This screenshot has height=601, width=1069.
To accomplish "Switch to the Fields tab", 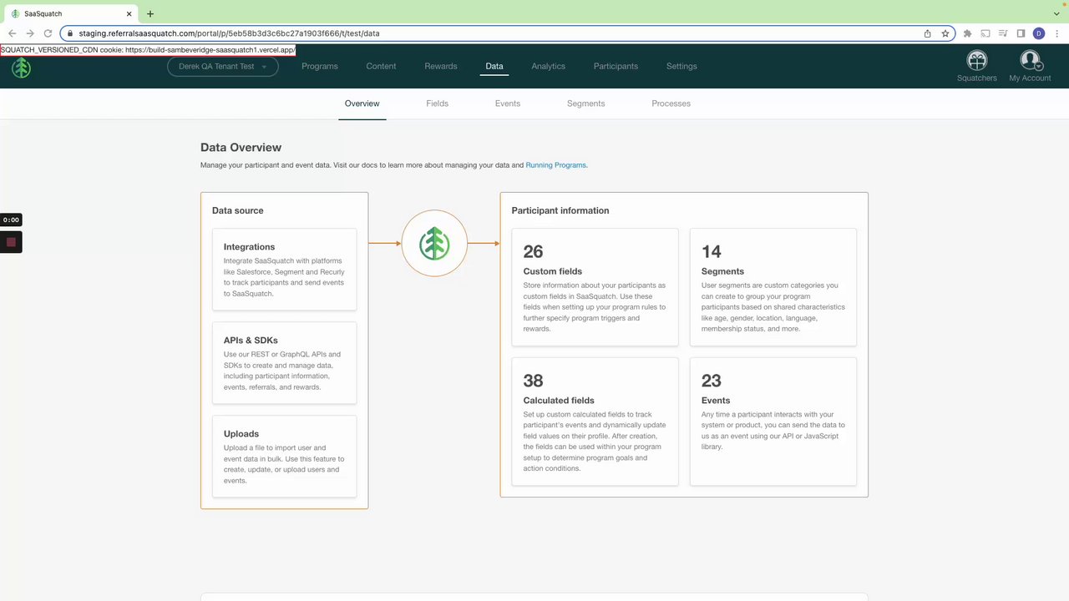I will coord(437,104).
